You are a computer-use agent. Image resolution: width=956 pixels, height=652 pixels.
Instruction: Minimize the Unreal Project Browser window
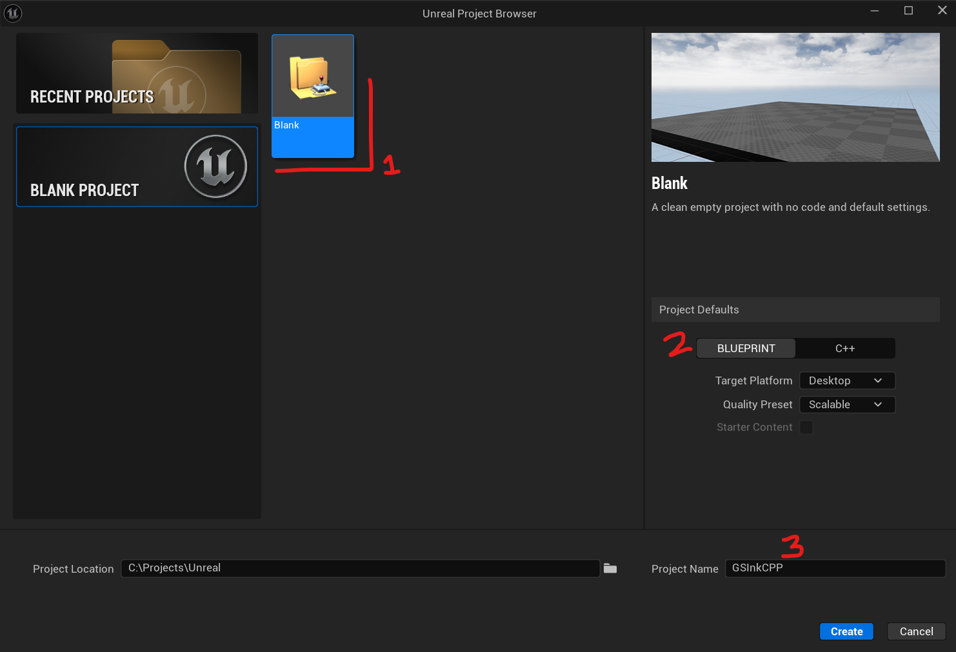tap(875, 11)
